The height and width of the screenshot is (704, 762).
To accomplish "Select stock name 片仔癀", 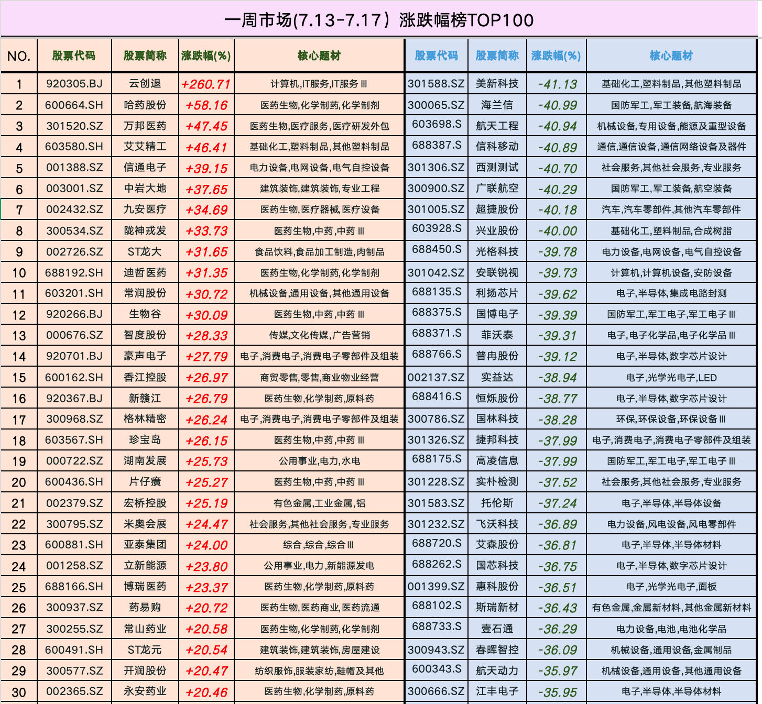I will pos(145,482).
